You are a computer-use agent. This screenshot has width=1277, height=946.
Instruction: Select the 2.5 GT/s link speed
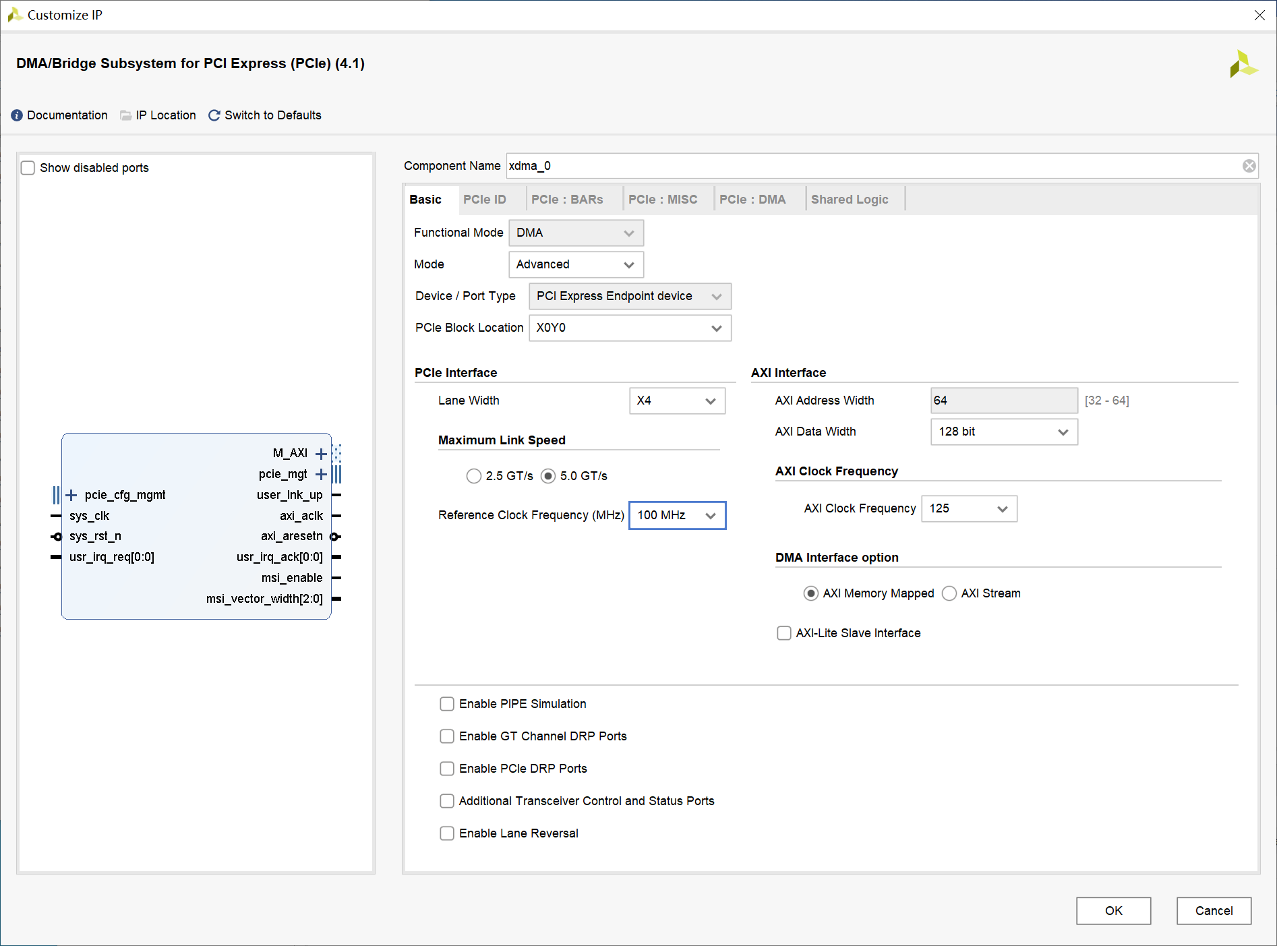tap(473, 476)
